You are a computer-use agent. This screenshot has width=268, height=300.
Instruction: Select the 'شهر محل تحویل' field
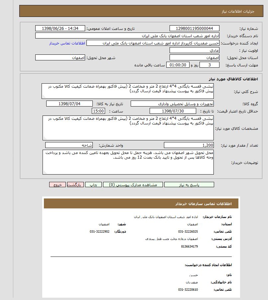tap(60, 58)
